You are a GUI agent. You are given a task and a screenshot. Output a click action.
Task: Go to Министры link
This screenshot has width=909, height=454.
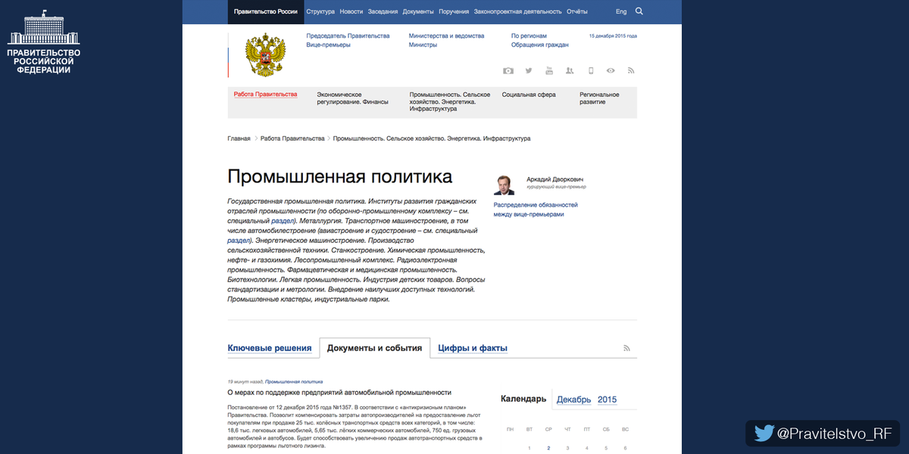(423, 45)
